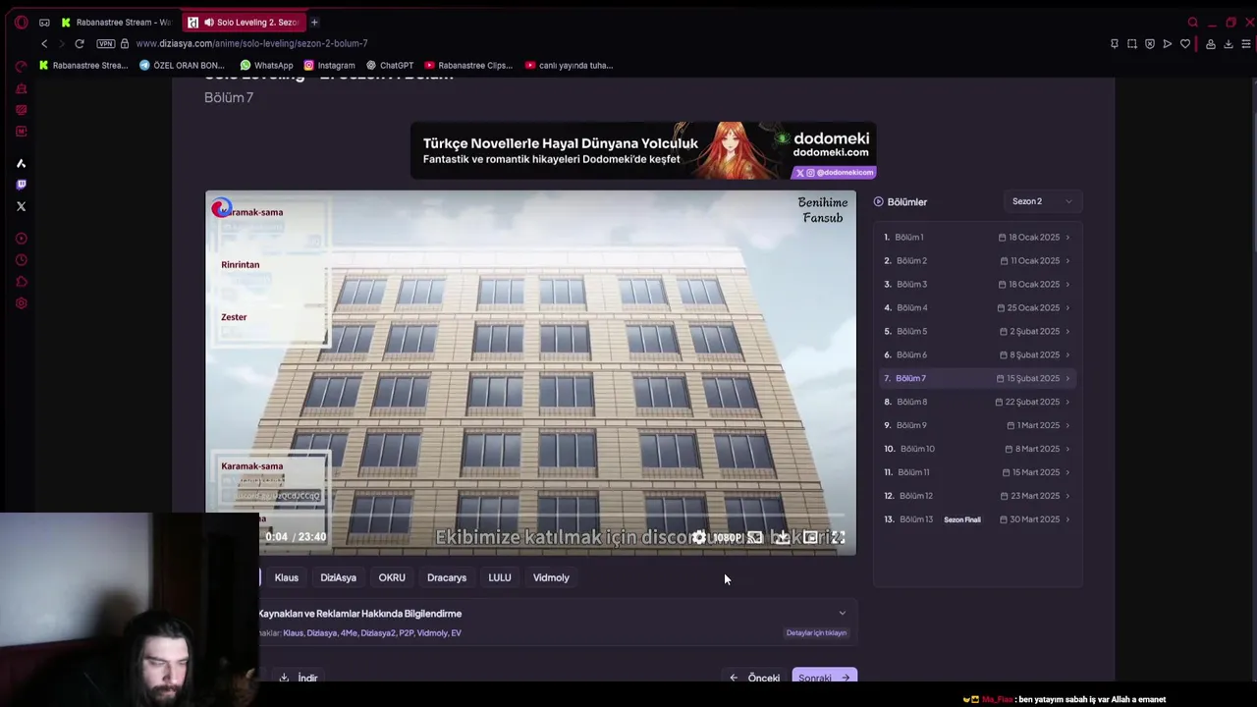Add page to bookmarks with heart icon
The width and height of the screenshot is (1257, 707).
click(x=1185, y=43)
